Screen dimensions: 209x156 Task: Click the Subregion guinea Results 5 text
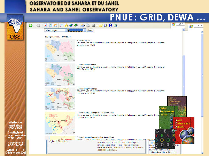pyautogui.click(x=58, y=37)
